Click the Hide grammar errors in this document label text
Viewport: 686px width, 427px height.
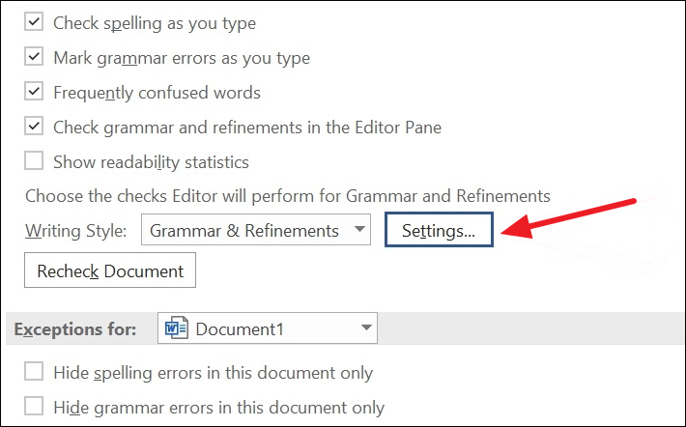218,408
